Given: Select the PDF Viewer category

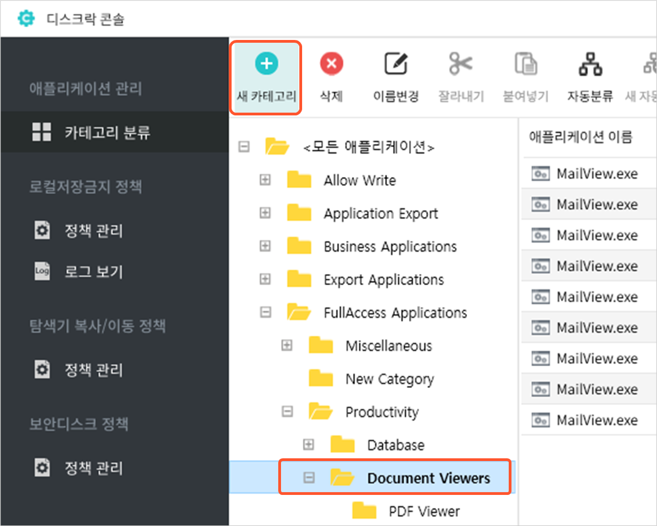Looking at the screenshot, I should click(424, 511).
